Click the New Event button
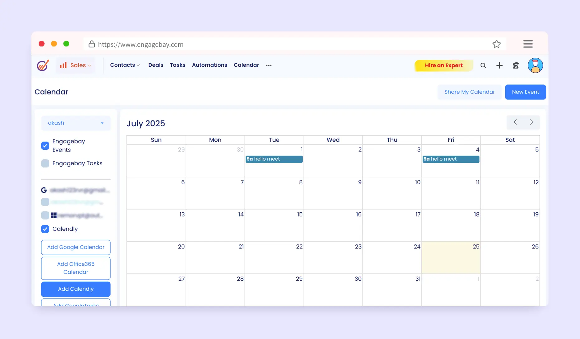 (525, 92)
